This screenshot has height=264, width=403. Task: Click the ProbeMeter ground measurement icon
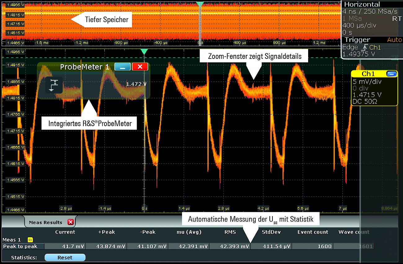pyautogui.click(x=55, y=86)
